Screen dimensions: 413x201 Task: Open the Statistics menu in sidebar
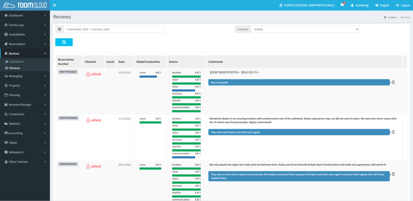(25, 123)
